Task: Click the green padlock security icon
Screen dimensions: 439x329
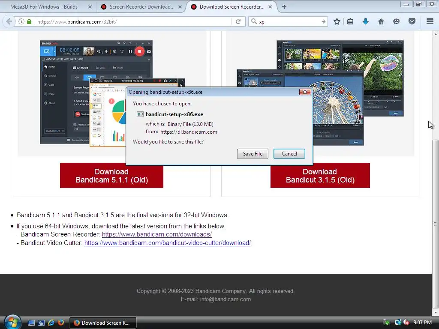Action: tap(29, 21)
